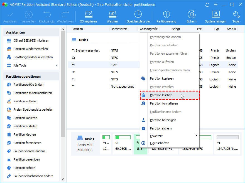
Task: Choose Partition löschen in sidebar
Action: [x=25, y=134]
